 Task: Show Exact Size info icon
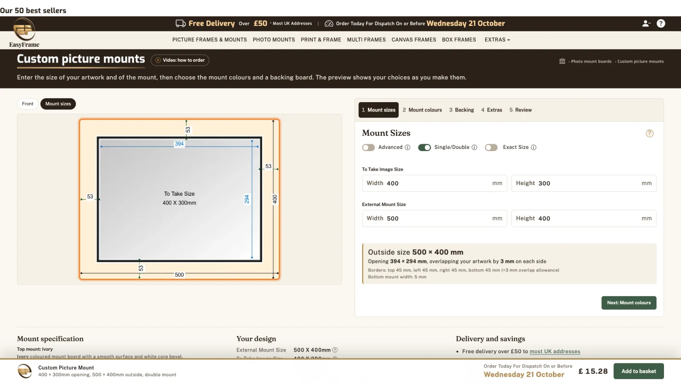pos(533,147)
